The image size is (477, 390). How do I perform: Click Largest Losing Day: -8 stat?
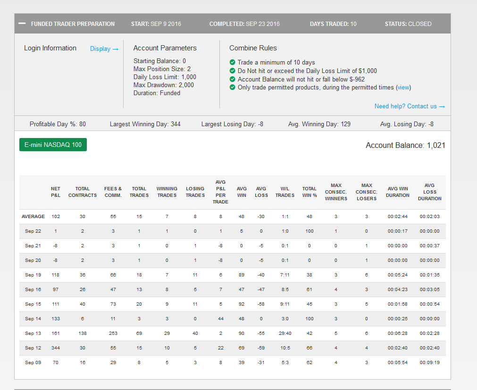click(232, 124)
